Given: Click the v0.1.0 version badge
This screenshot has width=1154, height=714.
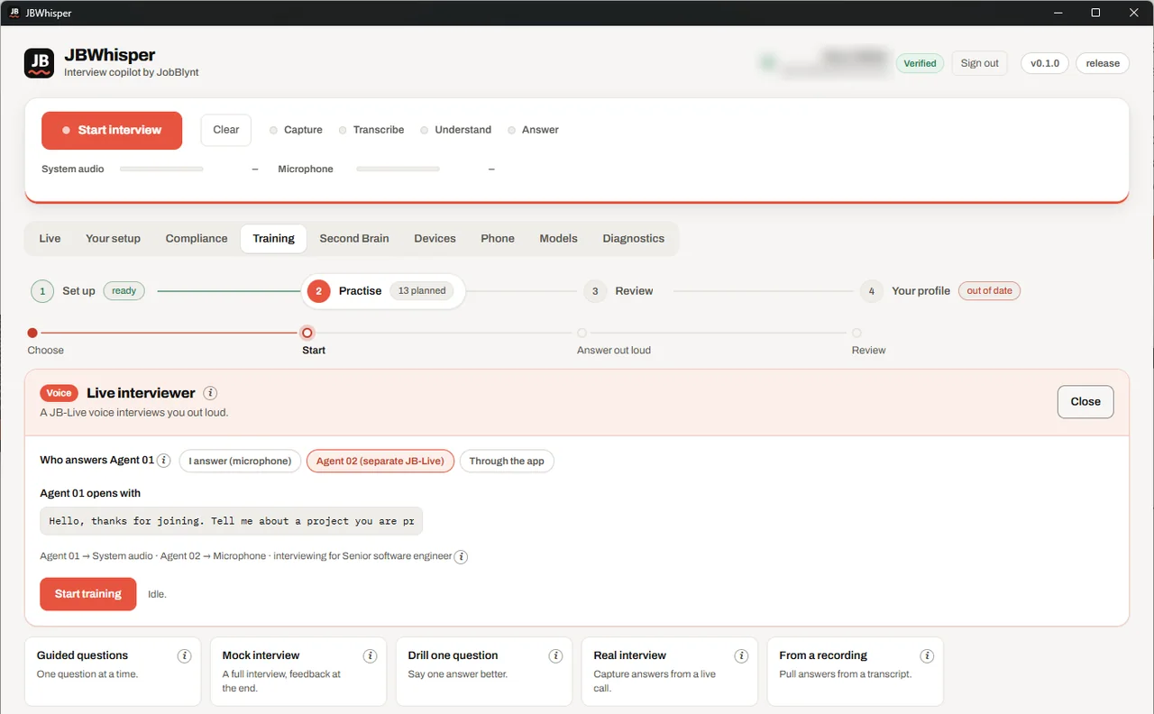Looking at the screenshot, I should [1045, 63].
